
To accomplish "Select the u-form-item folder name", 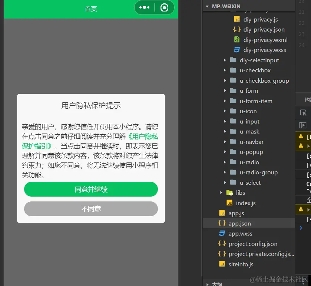I will [x=256, y=101].
